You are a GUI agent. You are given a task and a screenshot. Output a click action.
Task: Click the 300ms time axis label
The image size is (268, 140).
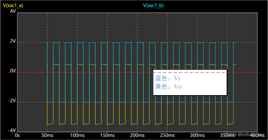tap(197, 135)
